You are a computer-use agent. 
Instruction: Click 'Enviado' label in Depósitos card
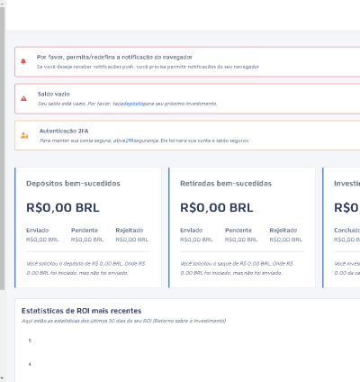(37, 231)
